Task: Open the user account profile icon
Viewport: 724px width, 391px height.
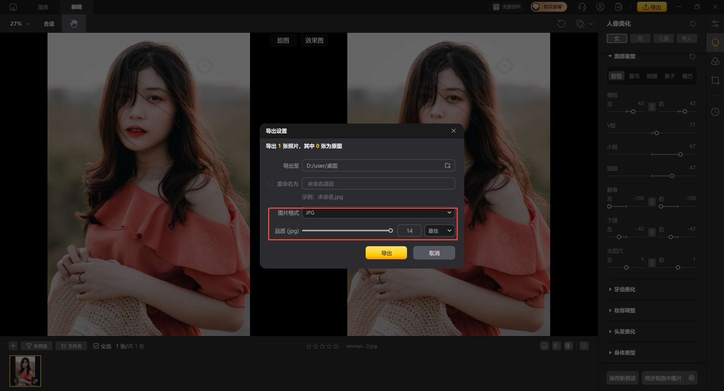Action: click(x=600, y=7)
